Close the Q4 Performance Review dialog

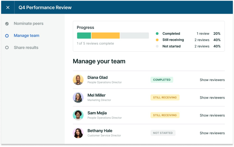tap(8, 8)
